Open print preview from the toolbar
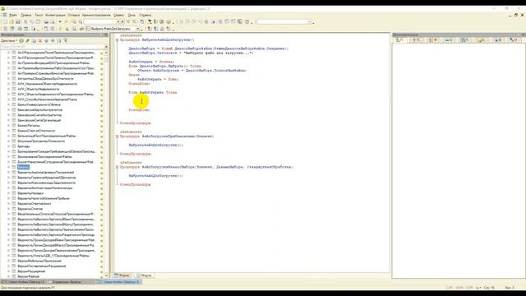Image resolution: width=526 pixels, height=296 pixels. click(53, 22)
